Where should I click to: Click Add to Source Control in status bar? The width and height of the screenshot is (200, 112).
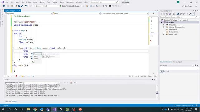tap(183, 105)
